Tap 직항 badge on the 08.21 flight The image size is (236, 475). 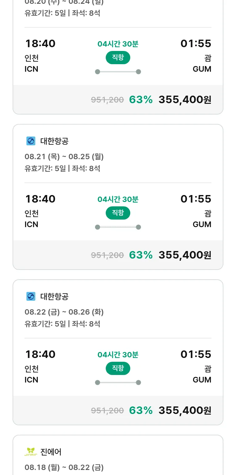(118, 213)
